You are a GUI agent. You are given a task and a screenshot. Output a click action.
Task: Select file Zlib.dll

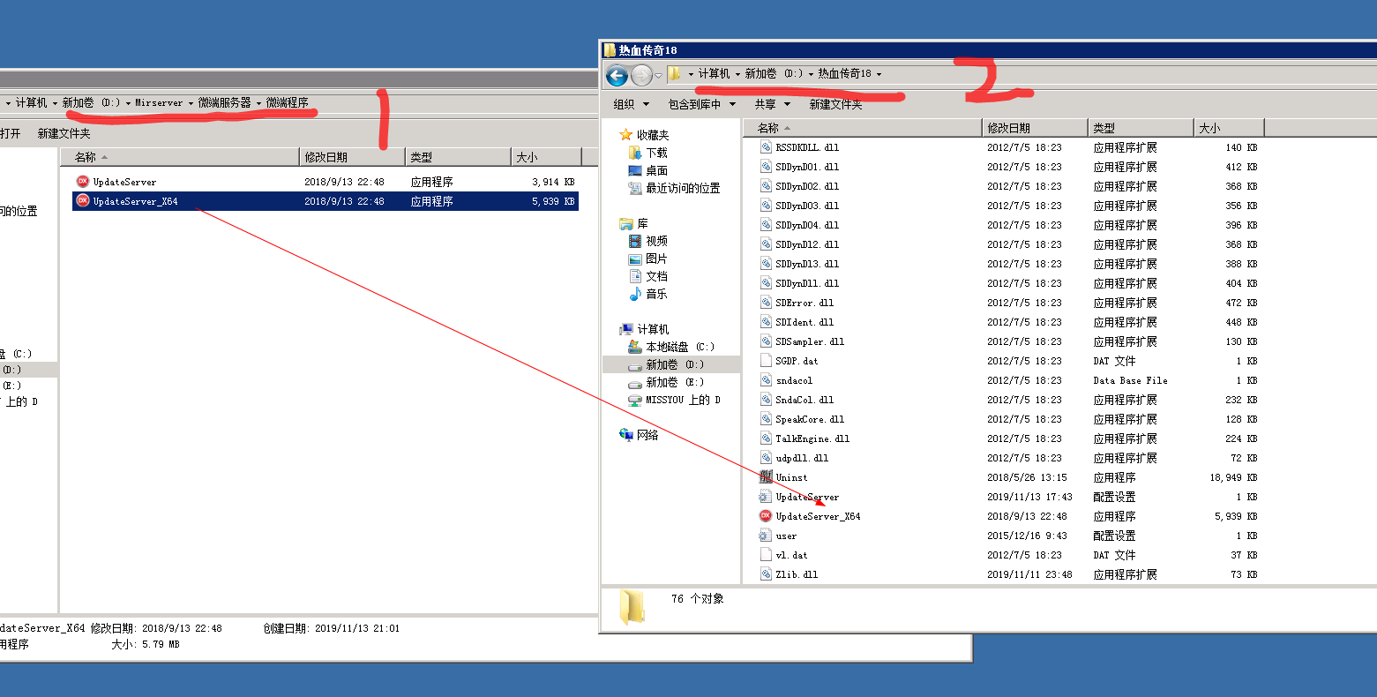797,574
